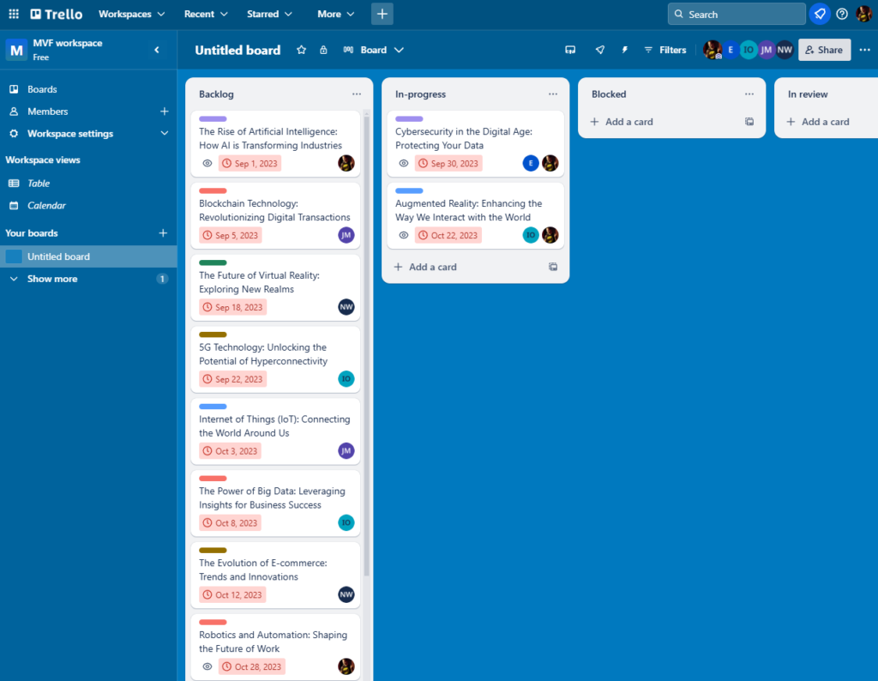Viewport: 878px width, 681px height.
Task: Click the Trello logo
Action: click(55, 13)
